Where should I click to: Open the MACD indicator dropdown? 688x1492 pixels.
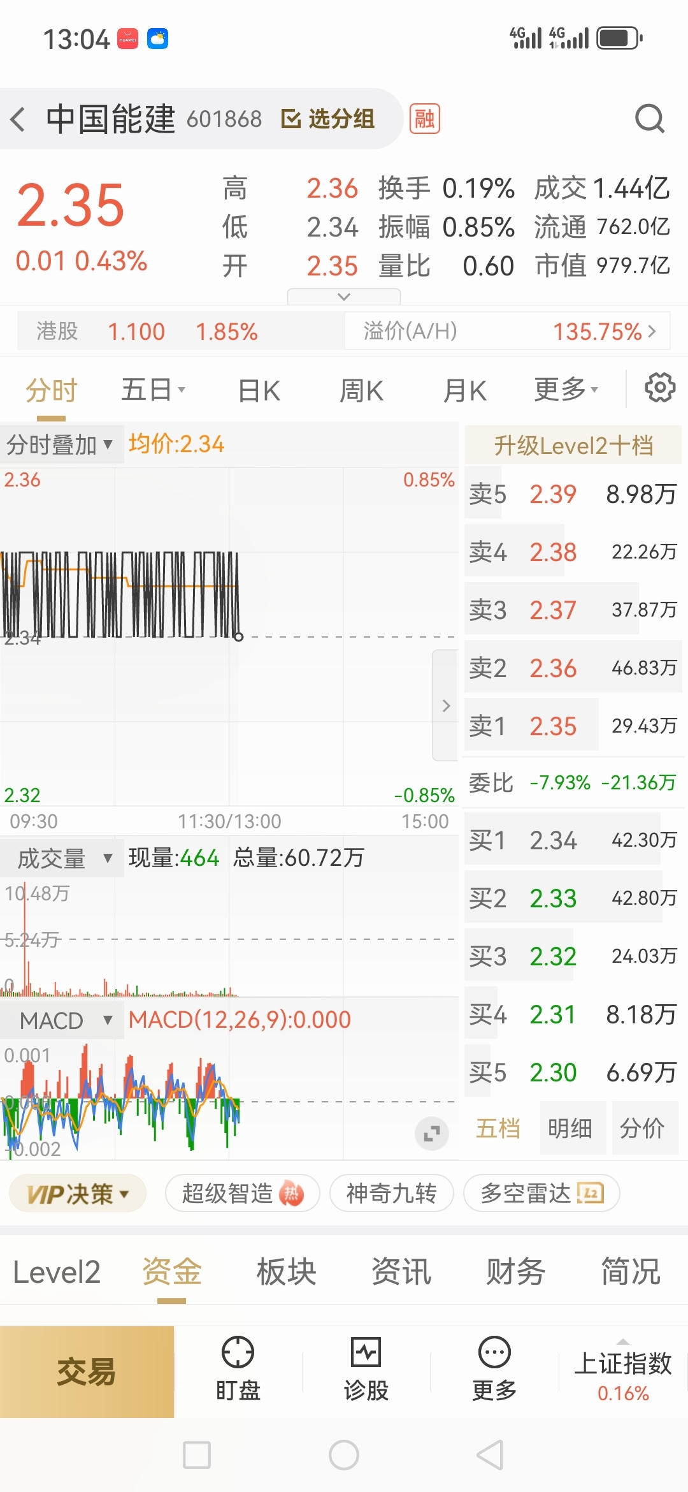[62, 1020]
